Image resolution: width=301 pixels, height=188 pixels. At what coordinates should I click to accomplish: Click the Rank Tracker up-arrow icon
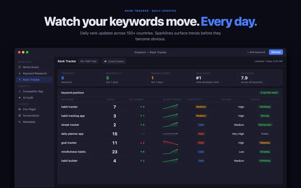click(19, 80)
